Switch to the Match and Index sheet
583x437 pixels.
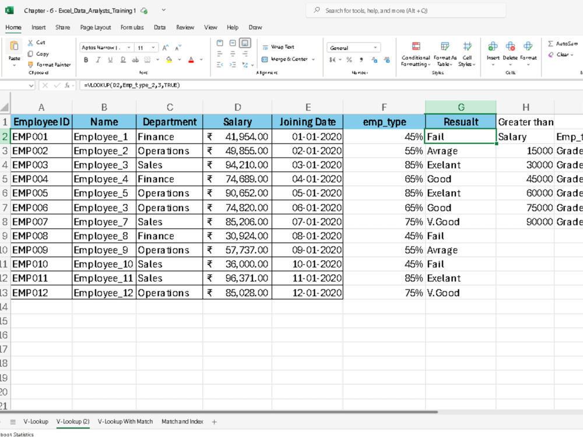[x=182, y=421]
